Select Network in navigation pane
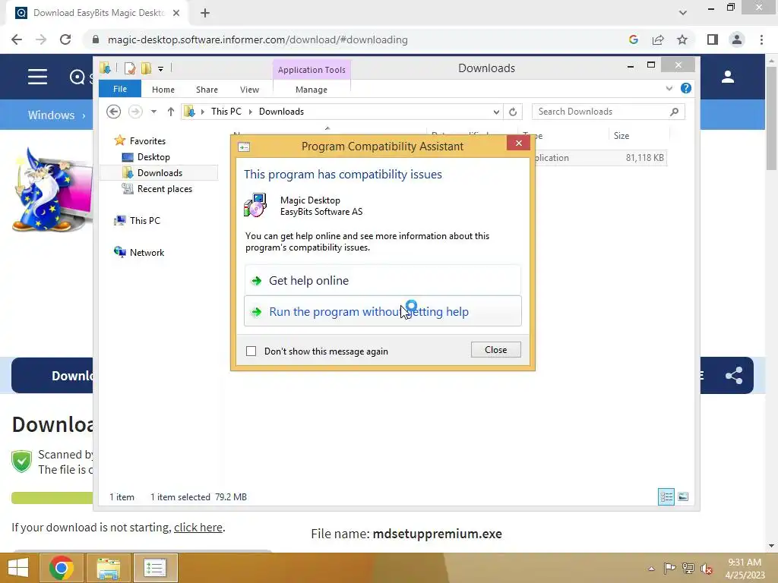Image resolution: width=778 pixels, height=583 pixels. [147, 252]
